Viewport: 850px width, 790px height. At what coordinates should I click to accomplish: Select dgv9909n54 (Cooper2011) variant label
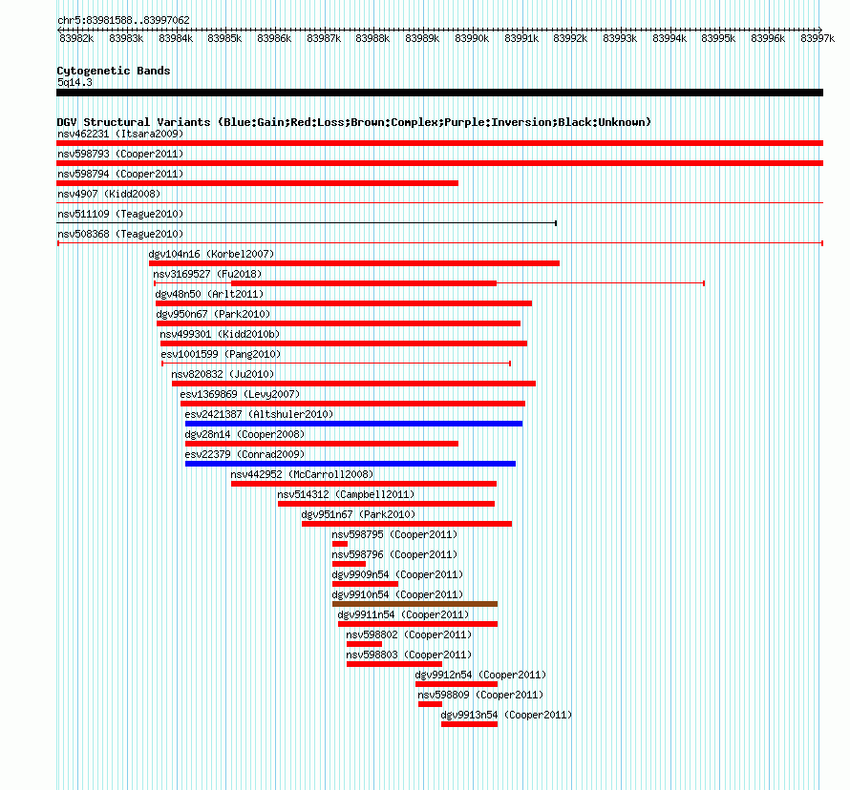pos(397,574)
